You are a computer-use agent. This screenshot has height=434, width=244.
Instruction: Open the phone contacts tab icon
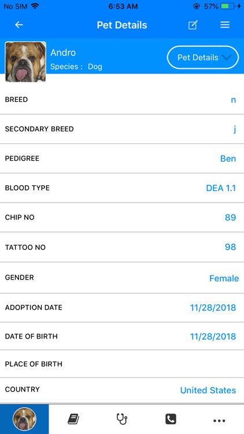(x=171, y=419)
